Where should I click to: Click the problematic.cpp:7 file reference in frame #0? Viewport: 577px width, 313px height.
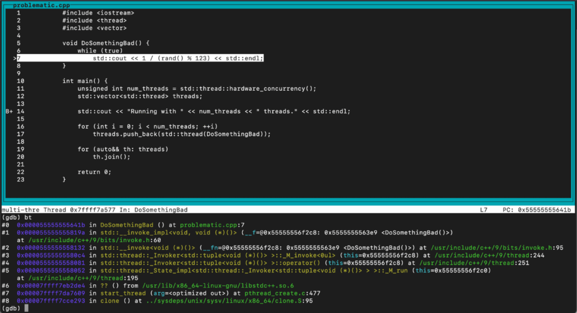212,225
